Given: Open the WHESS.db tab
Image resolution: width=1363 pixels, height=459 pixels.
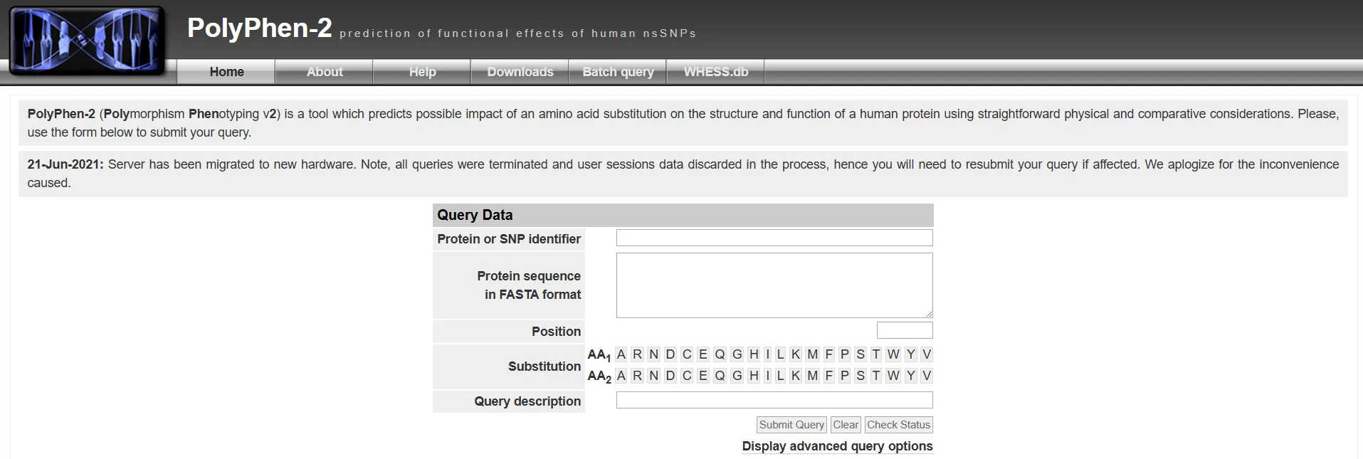Looking at the screenshot, I should (716, 72).
